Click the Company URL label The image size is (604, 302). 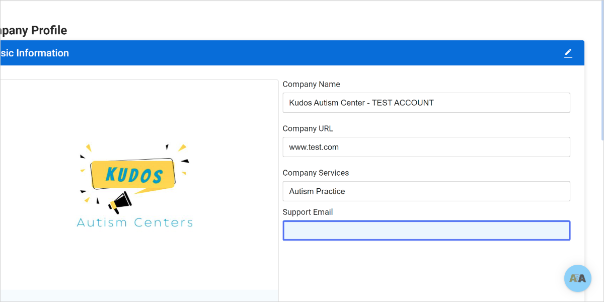308,128
